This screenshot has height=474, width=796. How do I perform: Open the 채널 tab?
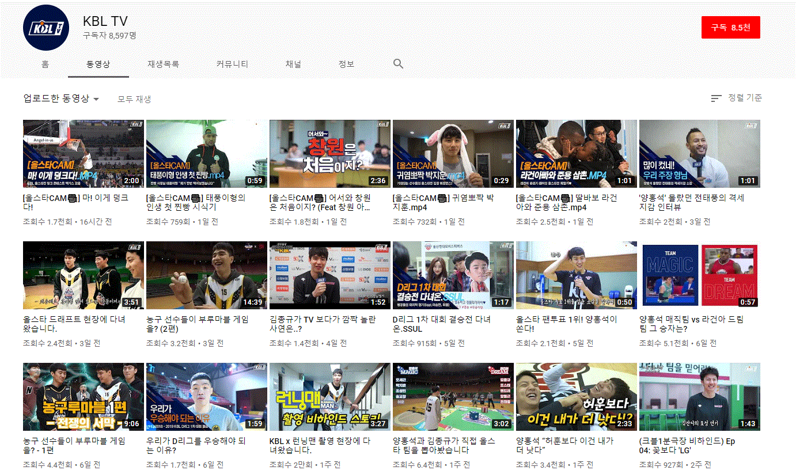point(293,64)
